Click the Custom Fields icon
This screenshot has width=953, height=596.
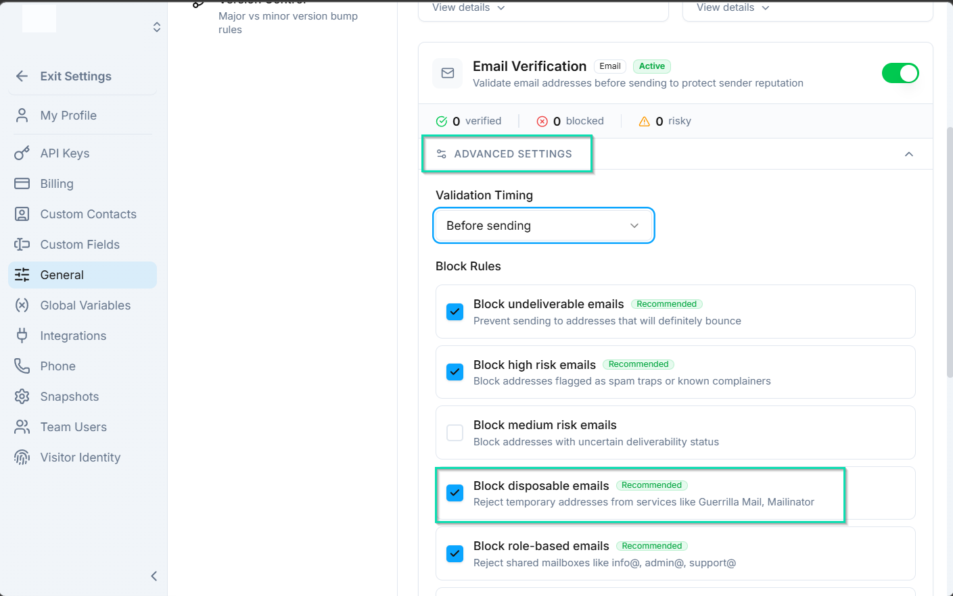pos(22,245)
